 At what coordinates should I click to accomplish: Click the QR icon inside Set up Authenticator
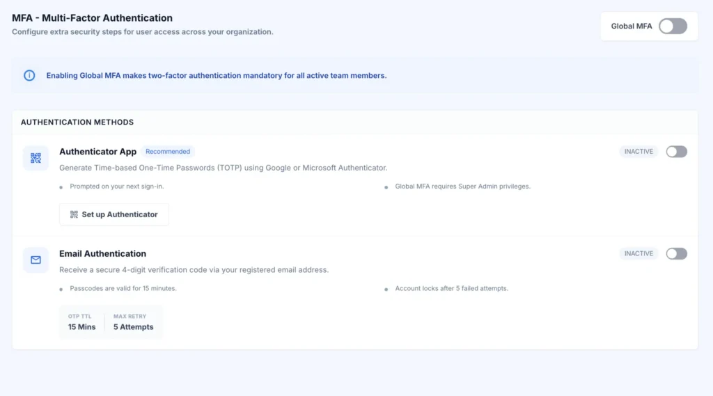(x=74, y=214)
